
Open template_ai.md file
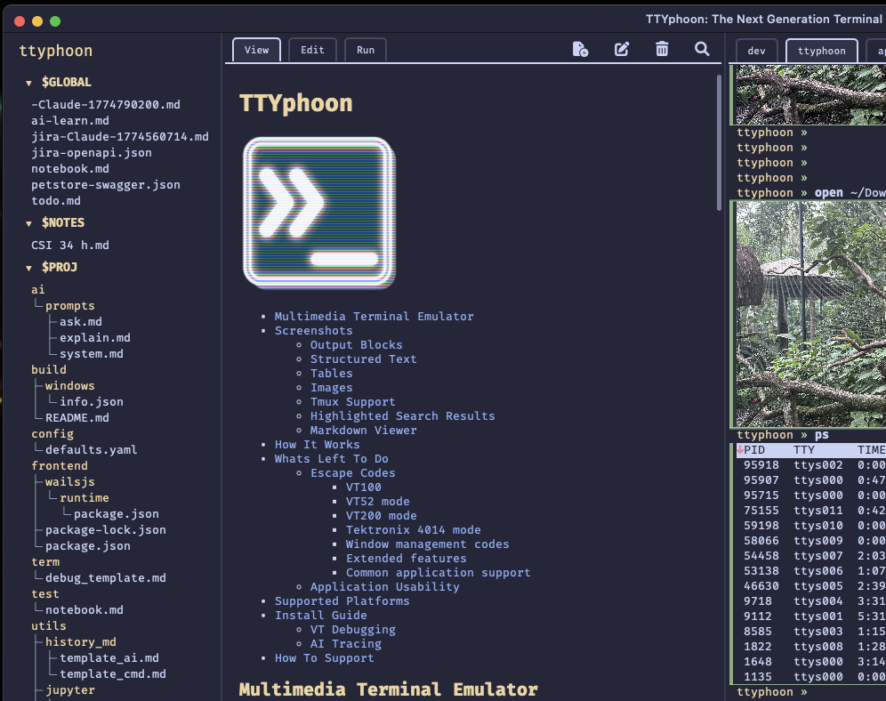tap(109, 658)
